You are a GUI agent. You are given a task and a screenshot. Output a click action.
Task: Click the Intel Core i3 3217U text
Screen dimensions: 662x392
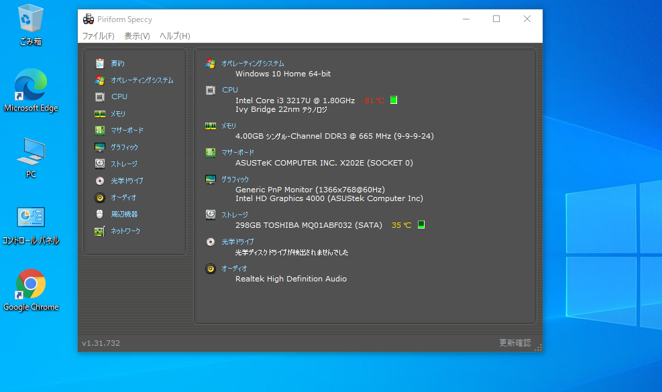click(x=294, y=101)
